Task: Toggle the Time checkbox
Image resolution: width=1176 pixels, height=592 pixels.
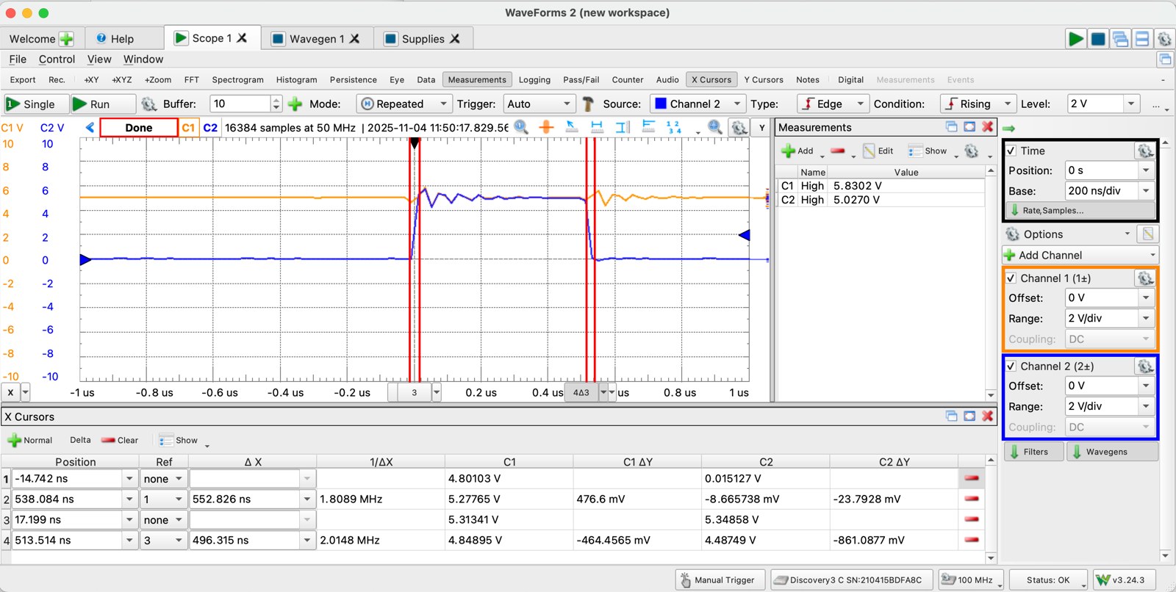Action: click(x=1011, y=151)
